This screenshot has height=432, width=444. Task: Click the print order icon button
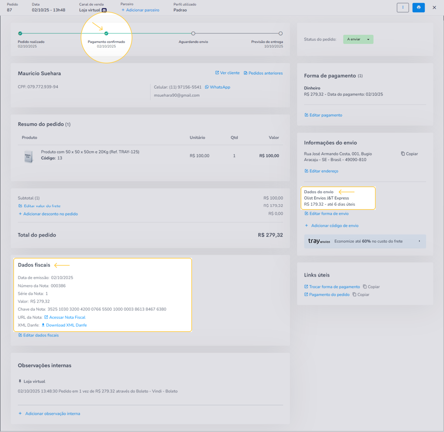coord(418,7)
